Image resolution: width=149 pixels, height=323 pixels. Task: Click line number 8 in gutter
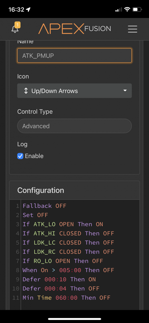pos(17,270)
